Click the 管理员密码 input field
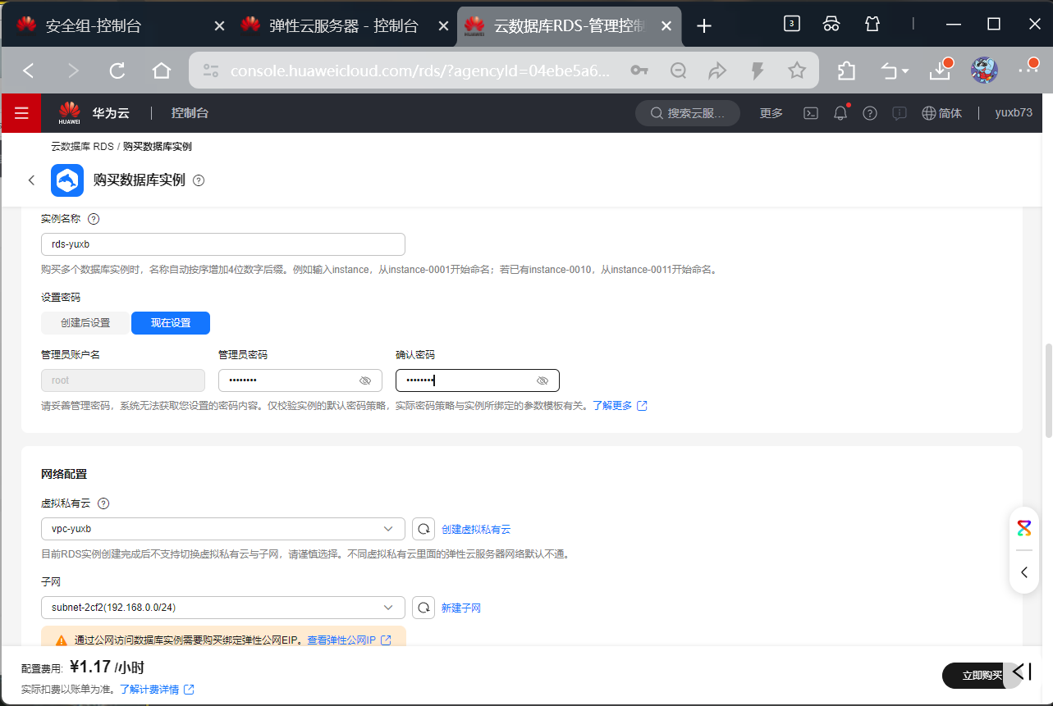The width and height of the screenshot is (1053, 706). pos(300,380)
